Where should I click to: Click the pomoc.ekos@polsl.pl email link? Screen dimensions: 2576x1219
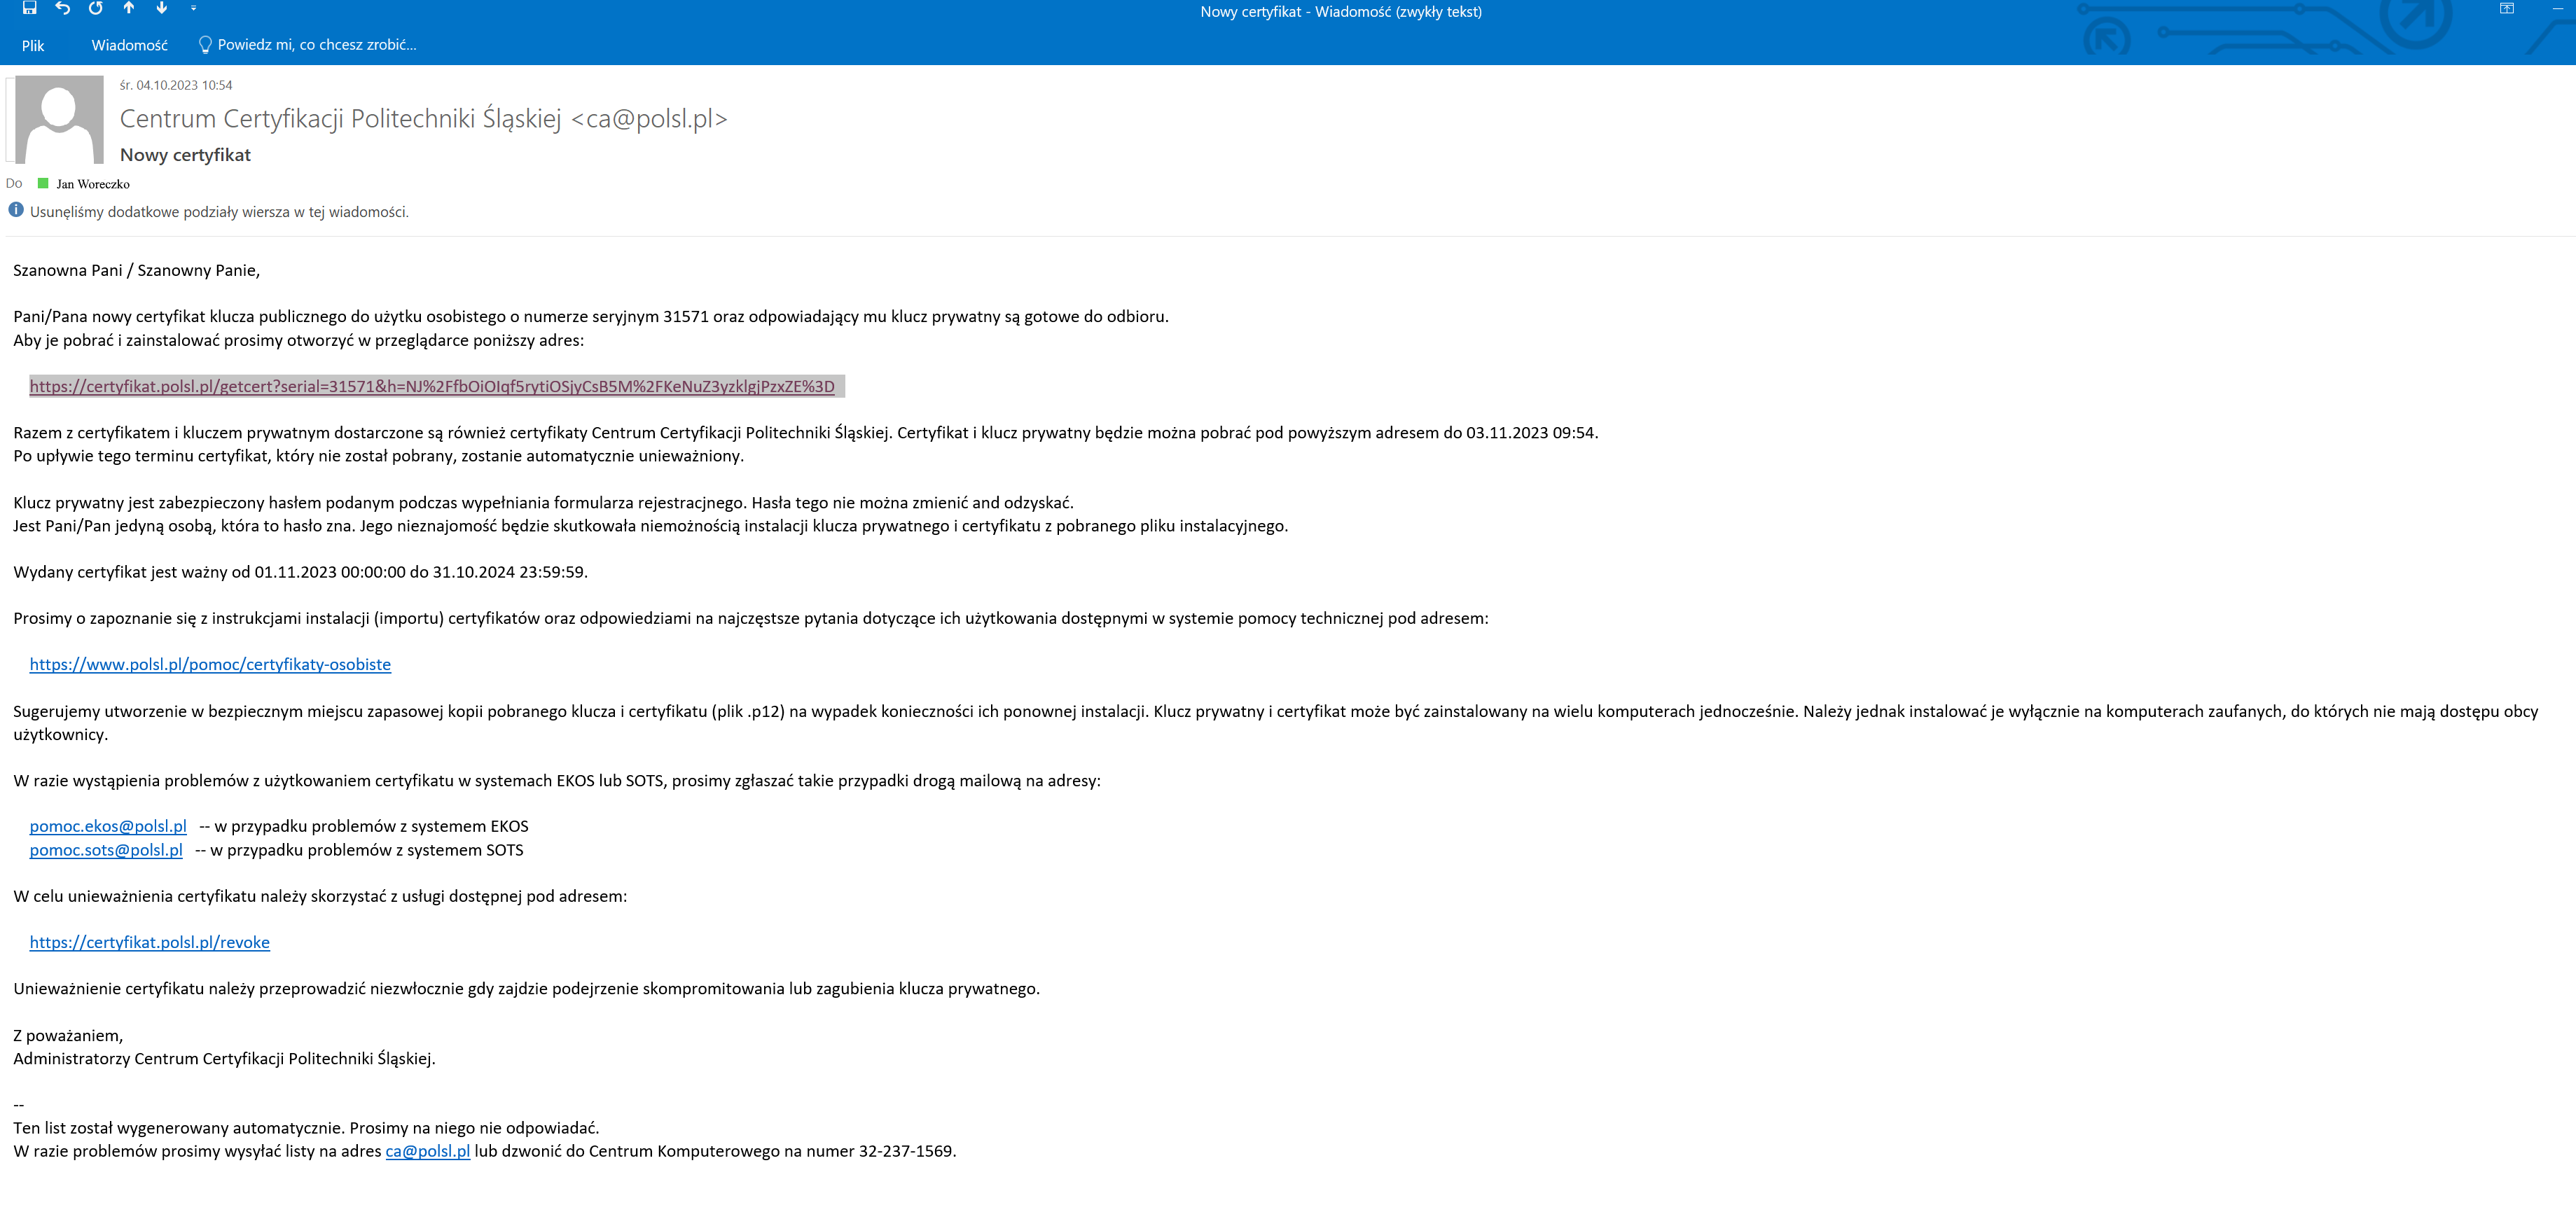click(108, 827)
